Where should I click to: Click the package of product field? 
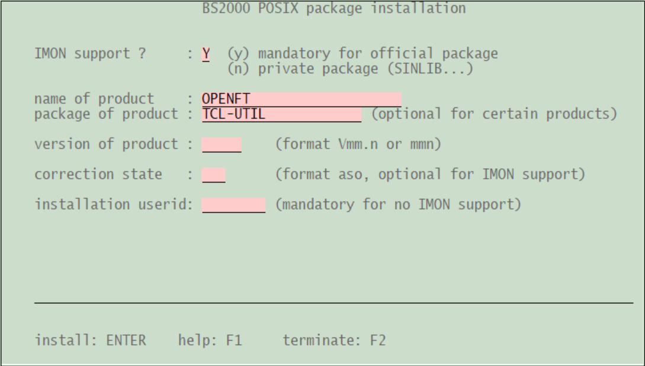pos(281,114)
